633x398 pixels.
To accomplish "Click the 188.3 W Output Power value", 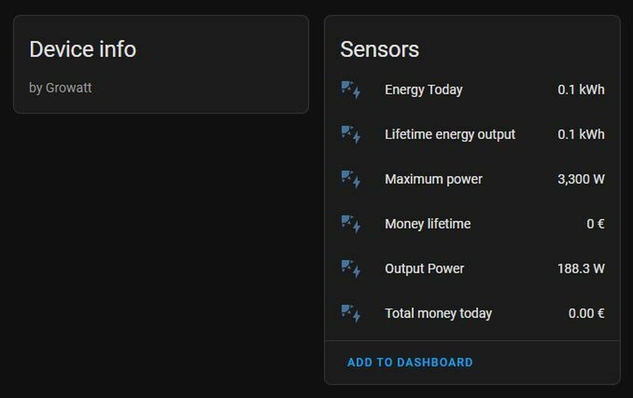I will click(x=581, y=269).
